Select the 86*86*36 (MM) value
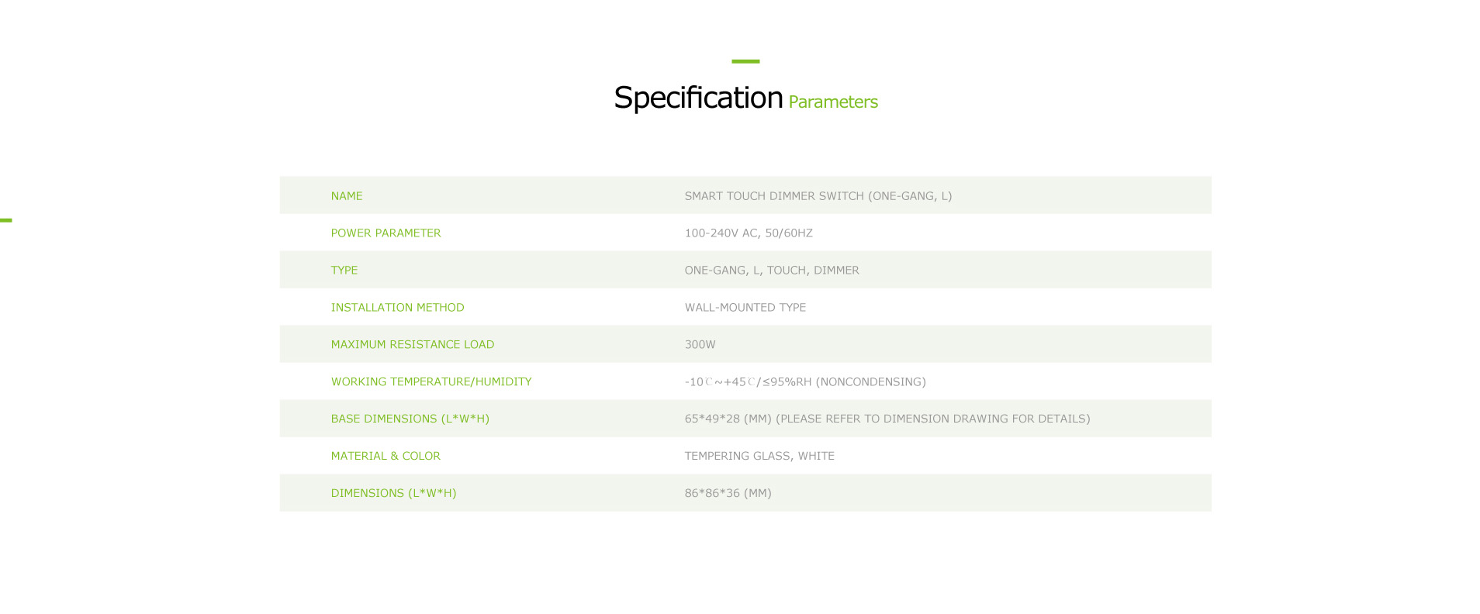The image size is (1480, 614). click(x=728, y=493)
